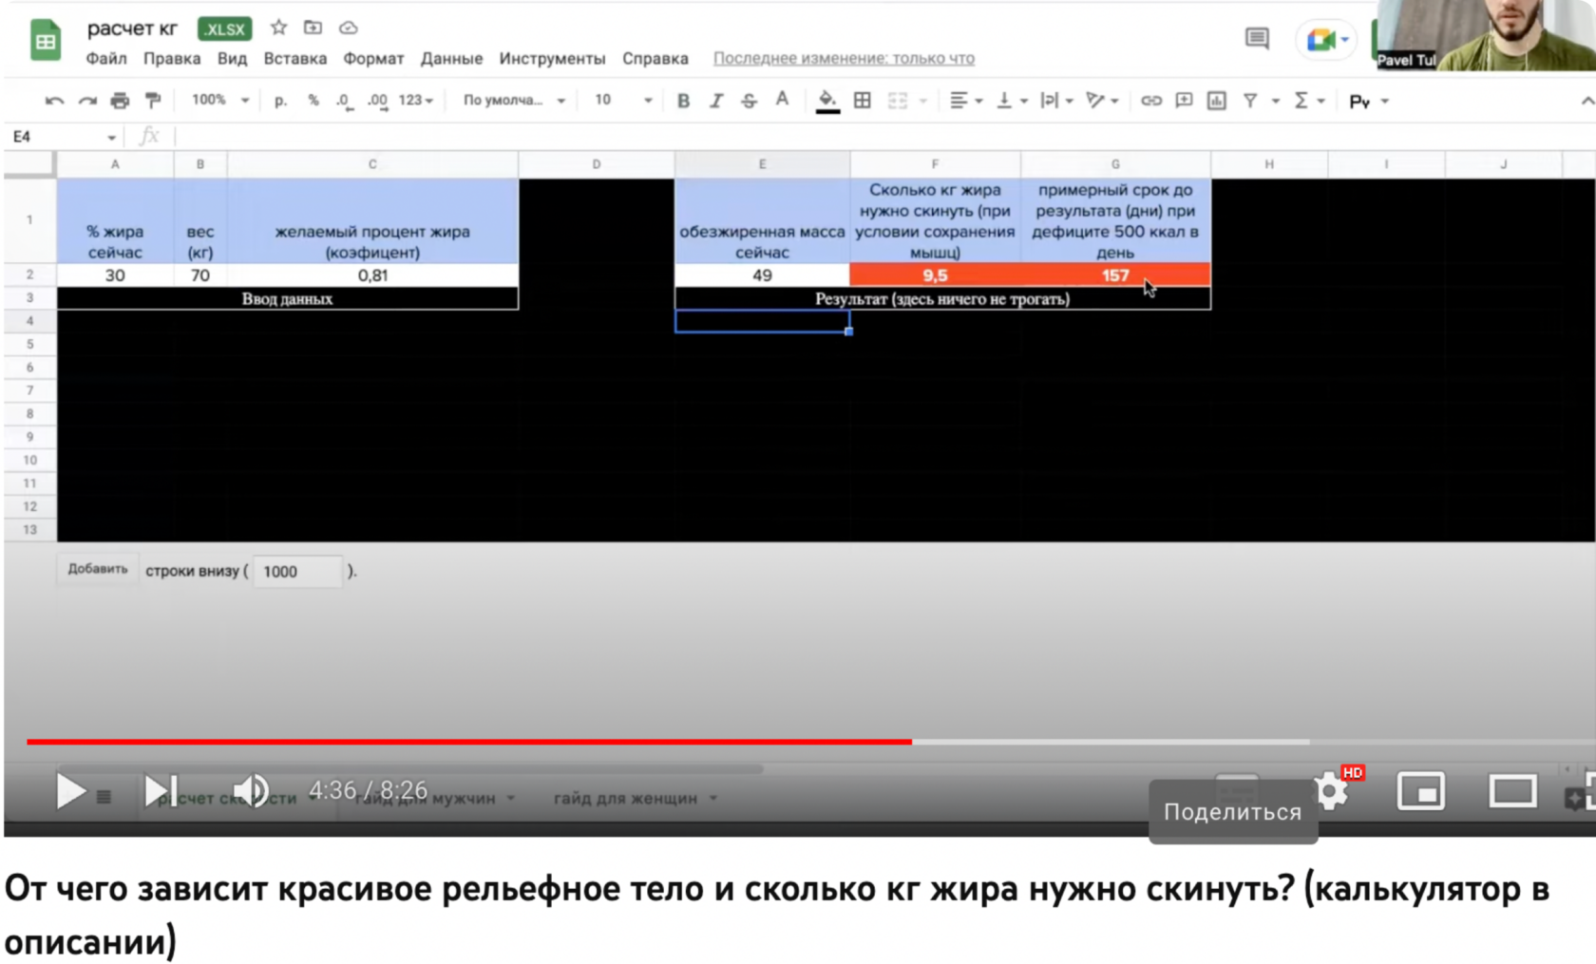Increase decimal places in the toolbar
1596x964 pixels.
[377, 101]
